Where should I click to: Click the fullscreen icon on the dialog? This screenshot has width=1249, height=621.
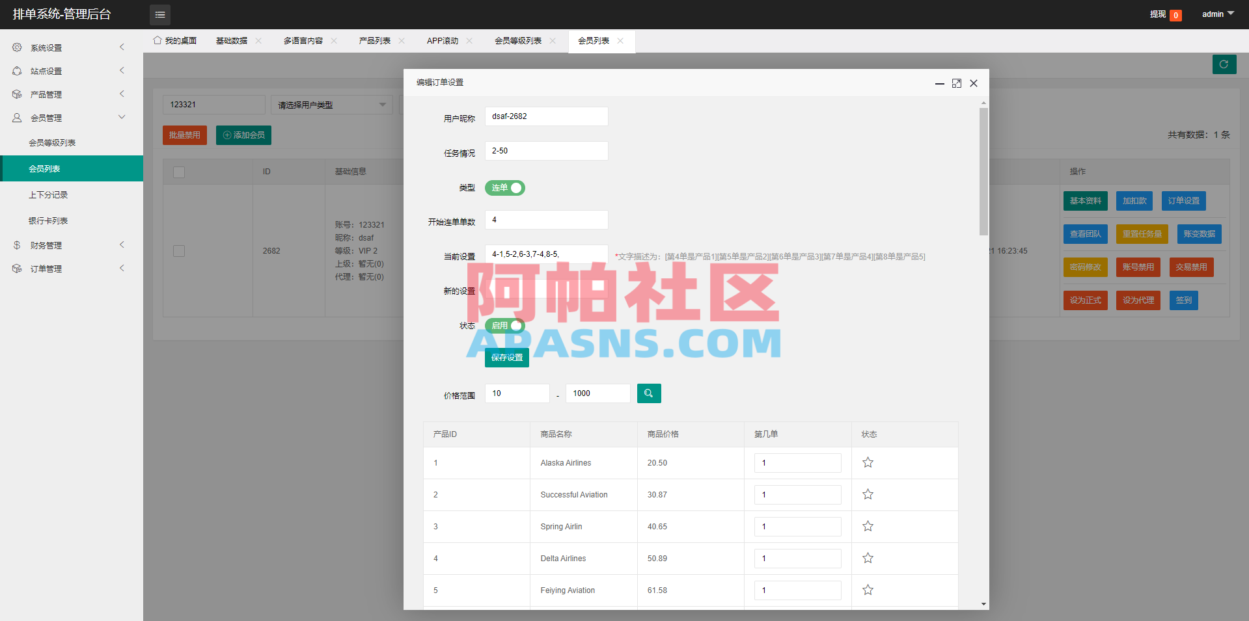[957, 83]
